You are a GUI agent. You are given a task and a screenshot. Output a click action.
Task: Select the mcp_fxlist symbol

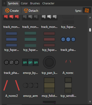[49, 85]
